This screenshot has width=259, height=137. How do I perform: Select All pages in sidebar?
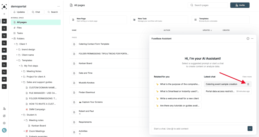point(36,22)
